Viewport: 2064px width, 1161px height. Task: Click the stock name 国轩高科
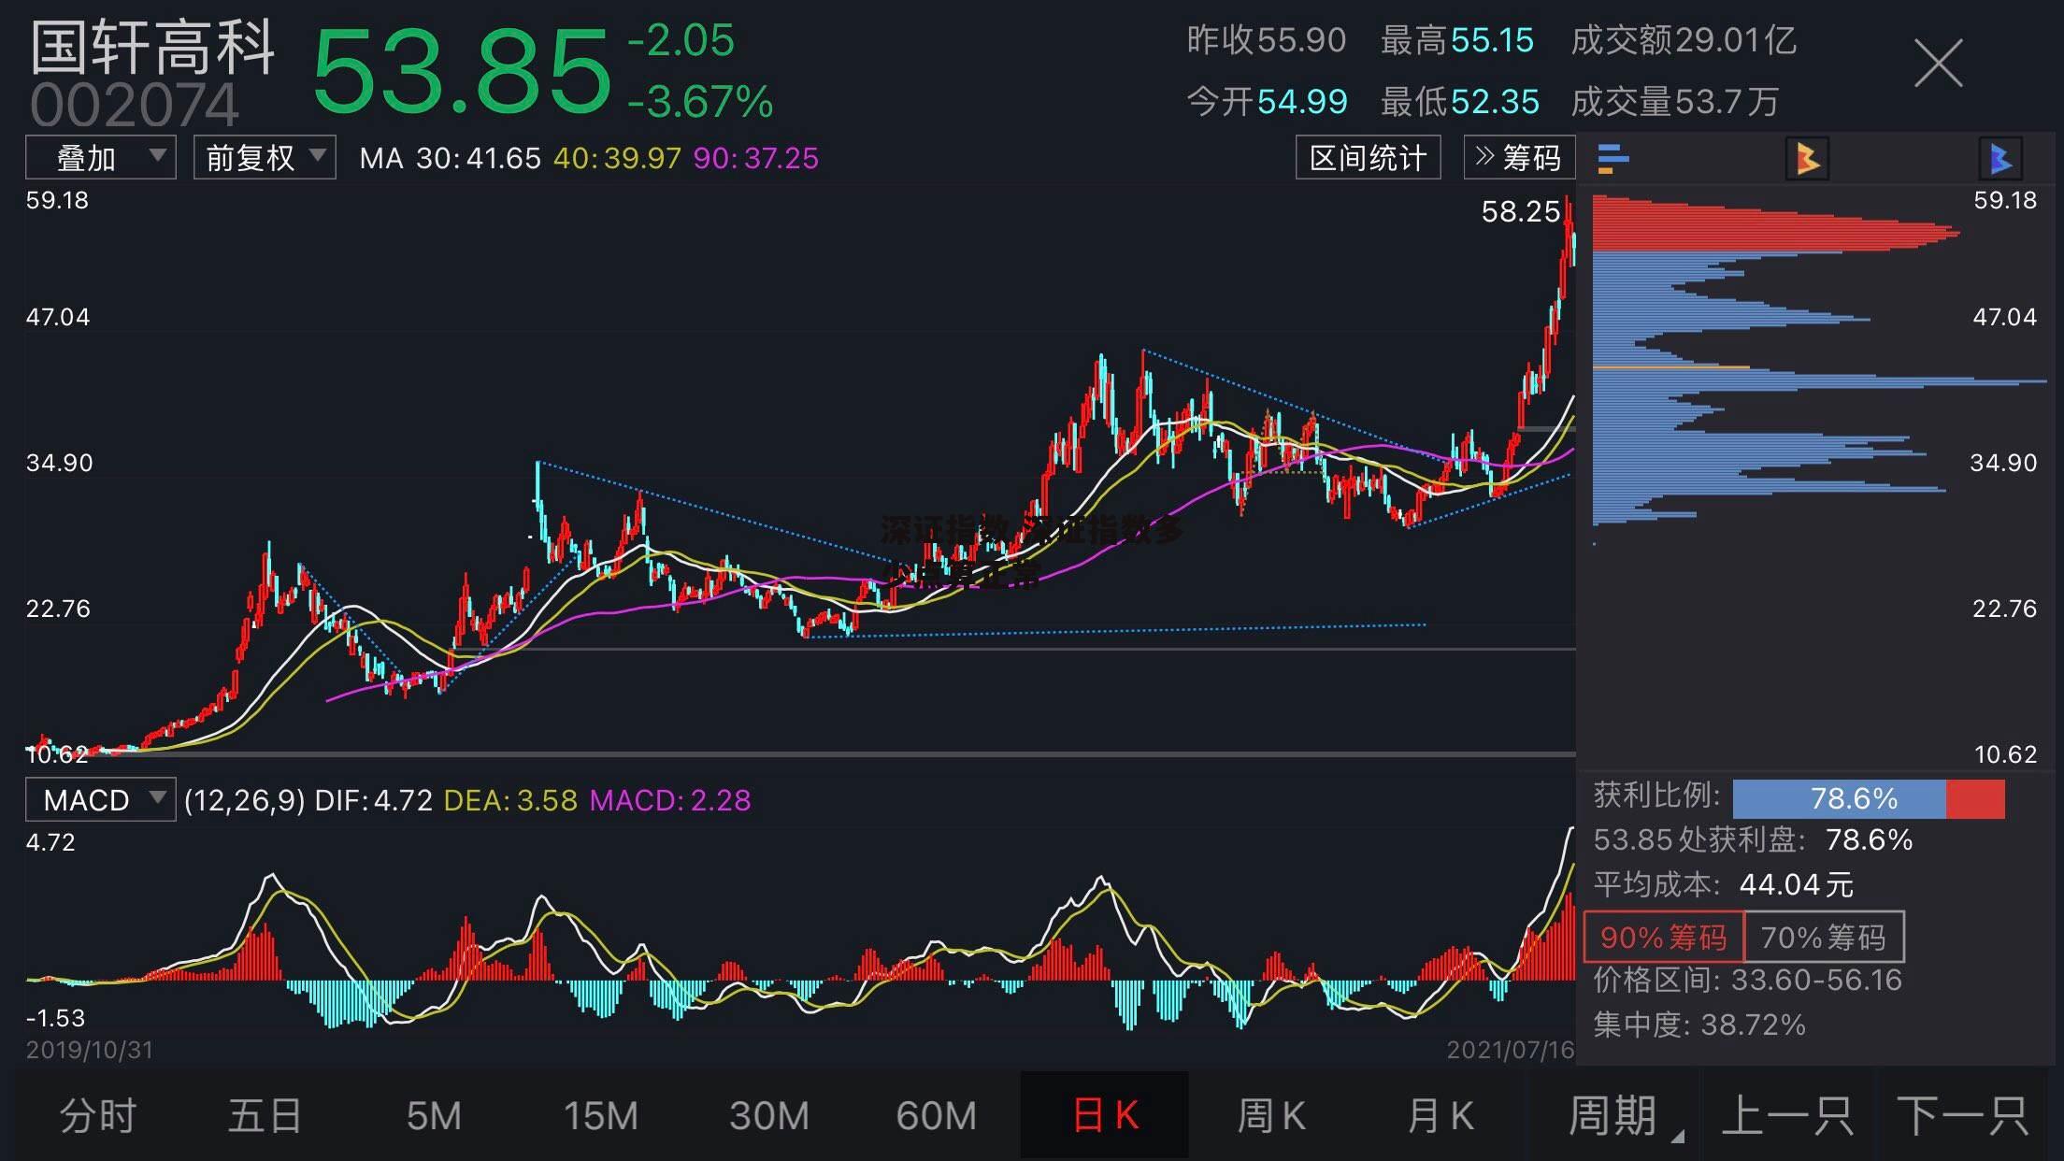pyautogui.click(x=153, y=47)
